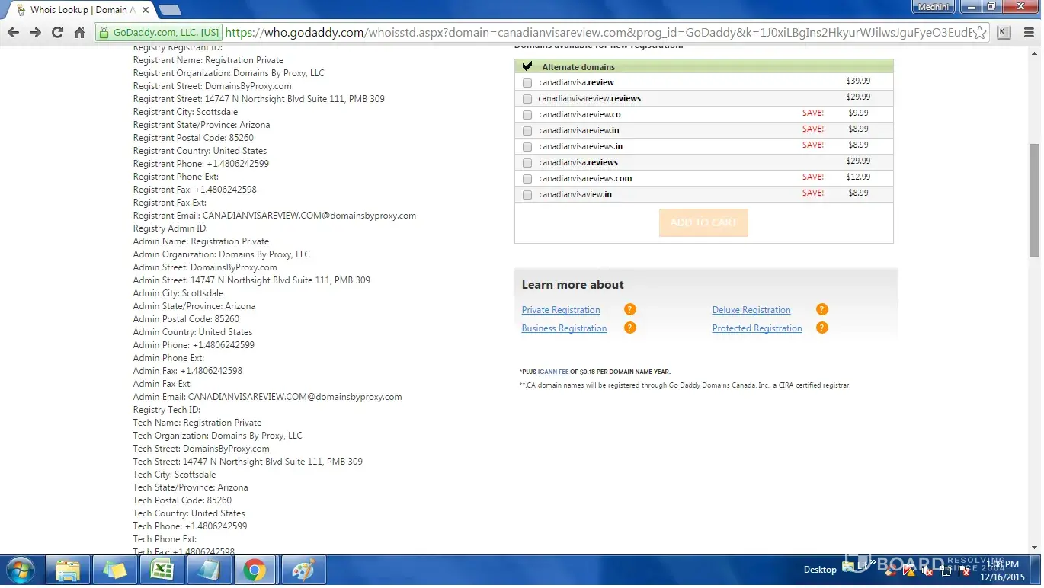Open the Chrome hamburger menu

click(1028, 32)
